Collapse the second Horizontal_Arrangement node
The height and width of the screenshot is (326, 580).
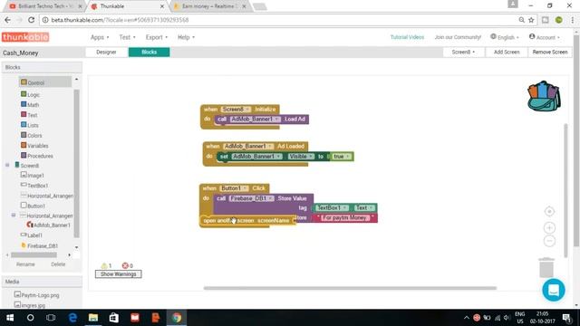point(14,216)
